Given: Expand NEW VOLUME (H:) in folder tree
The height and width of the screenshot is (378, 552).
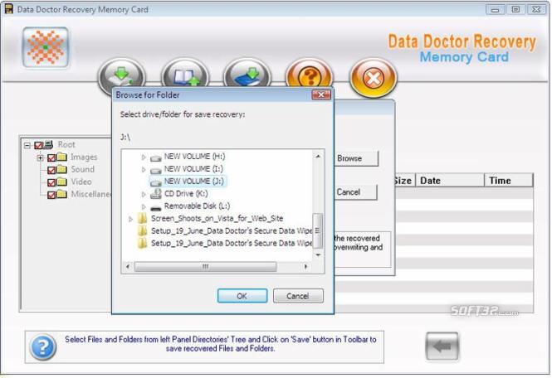Looking at the screenshot, I should (144, 157).
